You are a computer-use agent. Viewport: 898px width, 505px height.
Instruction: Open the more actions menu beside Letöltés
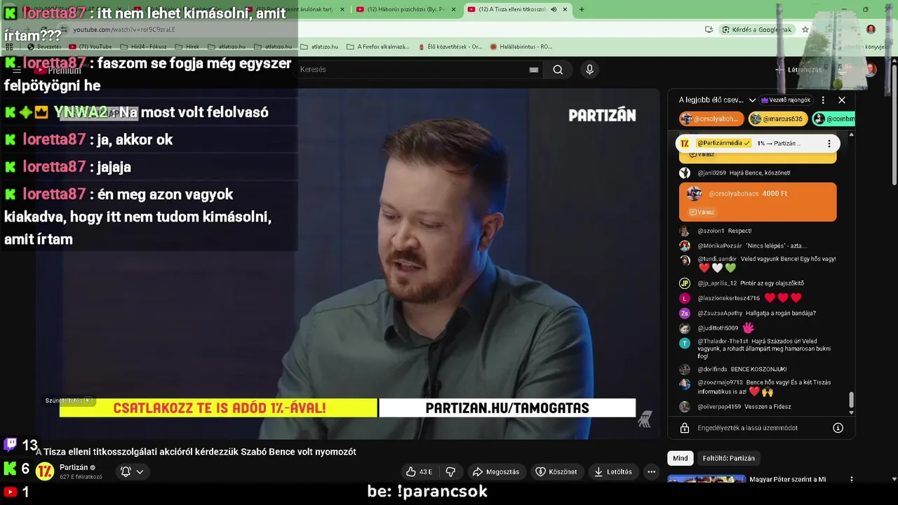[x=651, y=472]
